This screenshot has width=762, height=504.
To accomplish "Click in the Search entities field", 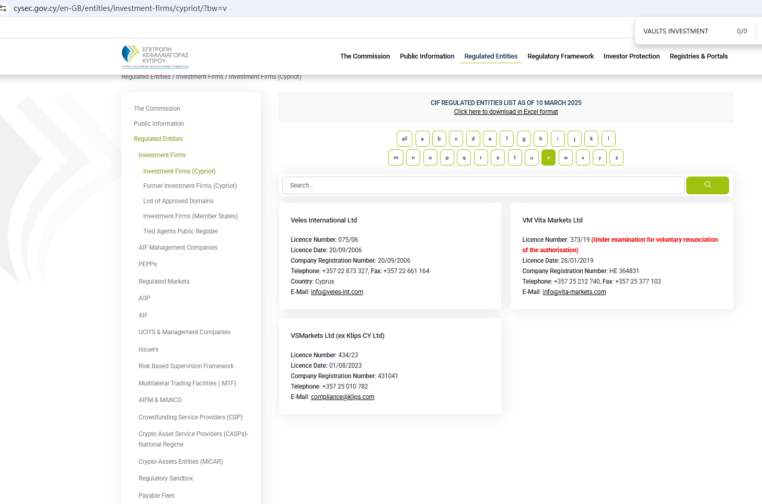I will point(483,185).
